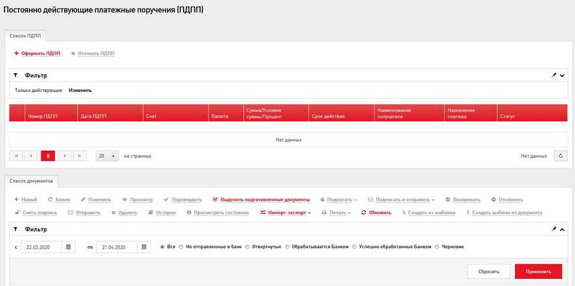This screenshot has height=286, width=575.
Task: Open document История
Action: [161, 212]
